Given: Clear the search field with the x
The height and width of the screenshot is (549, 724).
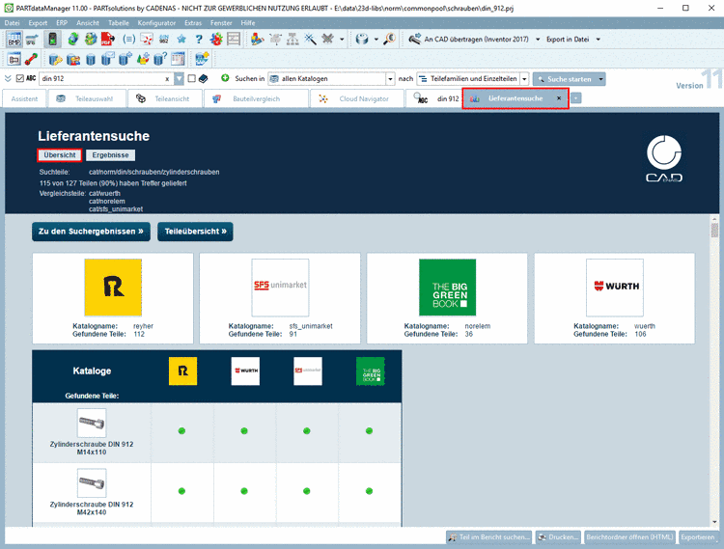Looking at the screenshot, I should (x=167, y=79).
